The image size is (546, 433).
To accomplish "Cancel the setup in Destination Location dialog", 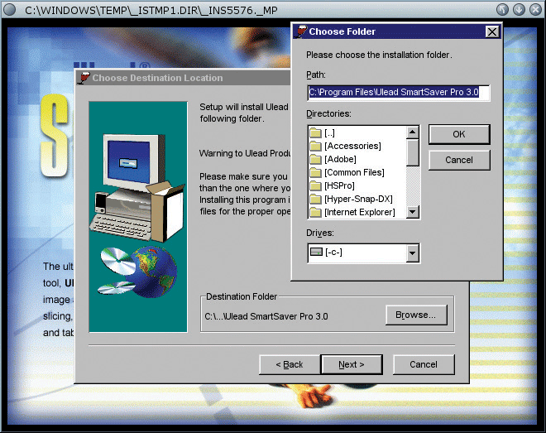I will [424, 364].
